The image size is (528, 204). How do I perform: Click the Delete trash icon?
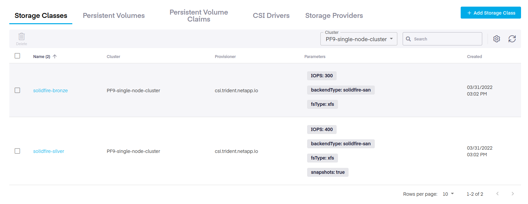click(x=22, y=36)
